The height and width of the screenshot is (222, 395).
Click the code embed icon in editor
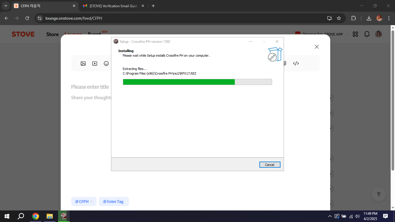(296, 63)
